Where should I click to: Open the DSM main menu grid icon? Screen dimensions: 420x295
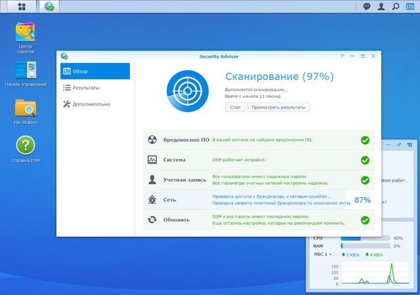click(x=22, y=7)
